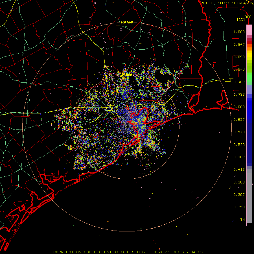
Task: Click the 0.680 scale value
Action: 239,107
